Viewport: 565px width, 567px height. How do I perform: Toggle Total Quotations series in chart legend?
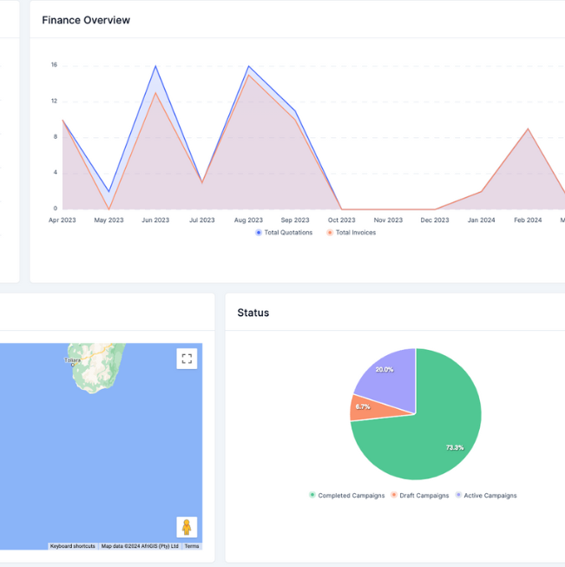[284, 233]
